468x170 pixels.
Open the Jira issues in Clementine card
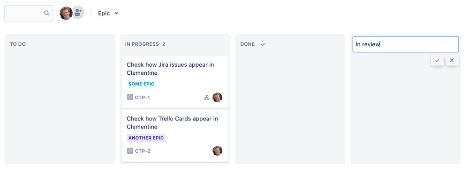pos(174,82)
